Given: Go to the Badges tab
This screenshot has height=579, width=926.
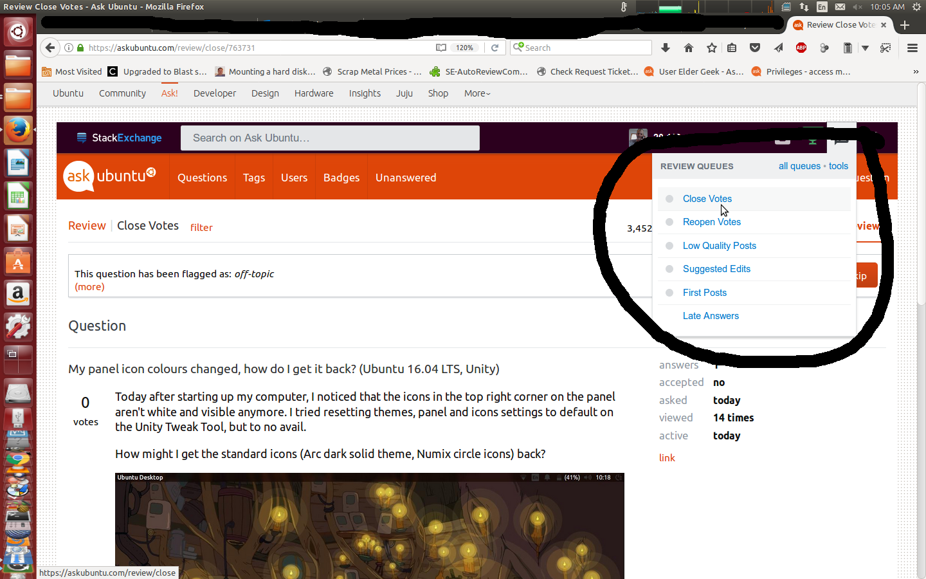Looking at the screenshot, I should point(341,178).
